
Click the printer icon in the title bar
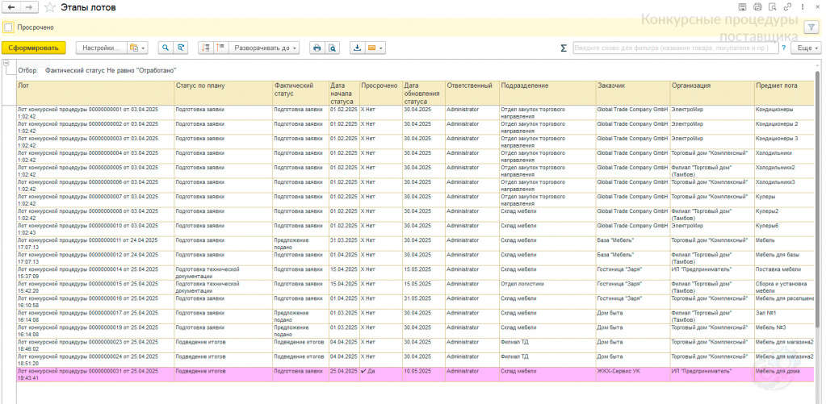(757, 7)
